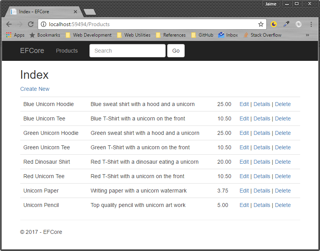
Task: Select the Index - EFCore browser tab
Action: pos(43,12)
